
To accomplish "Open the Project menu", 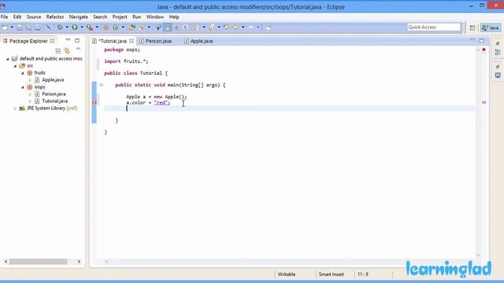I will click(x=120, y=17).
